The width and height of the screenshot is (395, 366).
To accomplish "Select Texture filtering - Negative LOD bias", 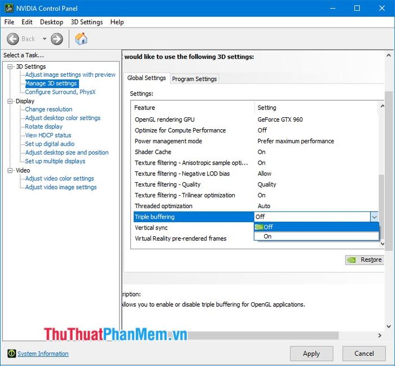I will [256, 174].
